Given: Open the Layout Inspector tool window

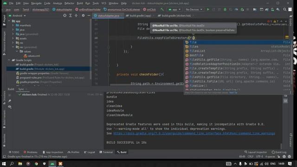Looking at the screenshot, I should click(256, 152).
